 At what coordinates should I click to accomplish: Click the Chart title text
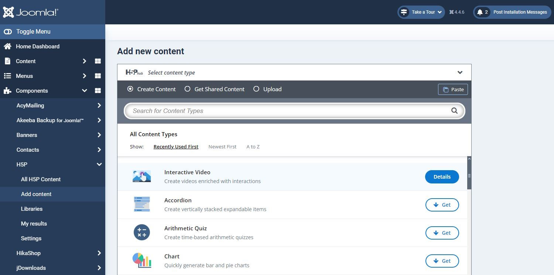[x=172, y=256]
